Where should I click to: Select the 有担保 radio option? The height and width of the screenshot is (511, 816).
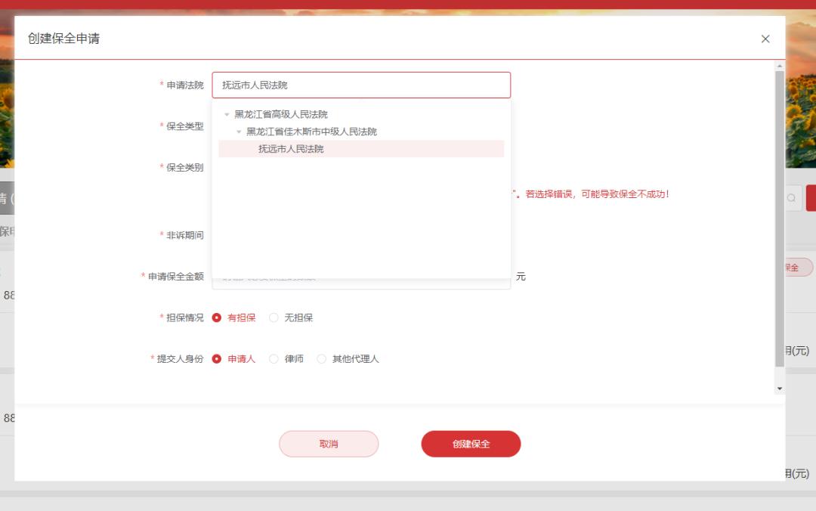click(x=233, y=317)
